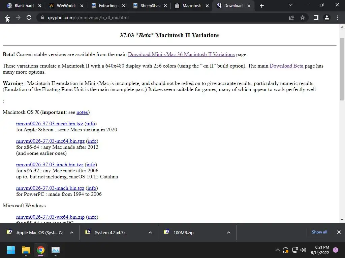The width and height of the screenshot is (345, 258).
Task: Close the SheepShaver tab
Action: click(165, 6)
